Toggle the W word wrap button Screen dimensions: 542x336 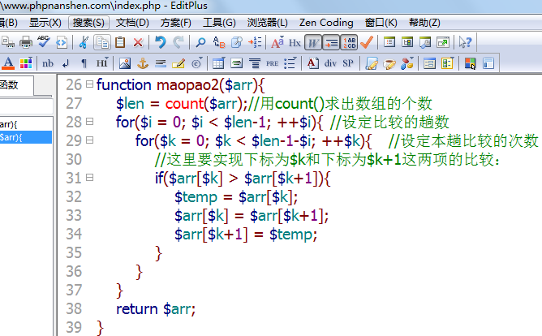point(313,42)
